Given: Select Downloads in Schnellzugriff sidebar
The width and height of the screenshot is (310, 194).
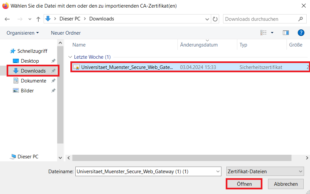Looking at the screenshot, I should click(x=33, y=71).
